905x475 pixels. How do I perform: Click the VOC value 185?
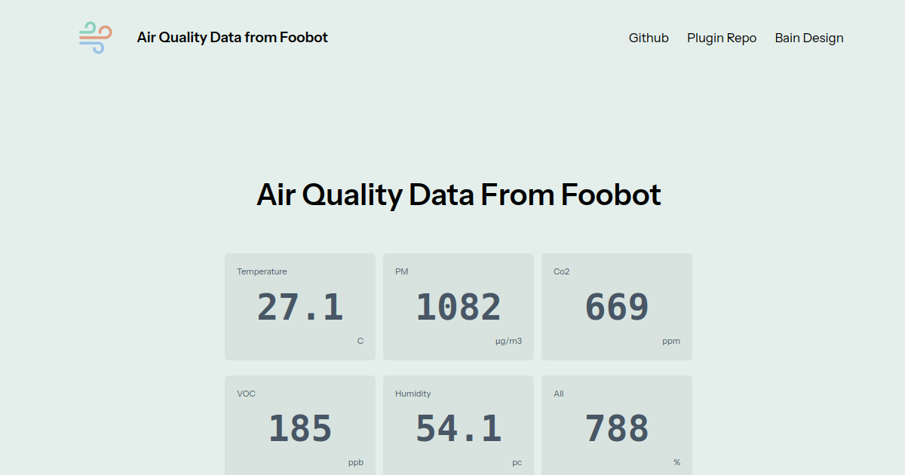pyautogui.click(x=300, y=429)
